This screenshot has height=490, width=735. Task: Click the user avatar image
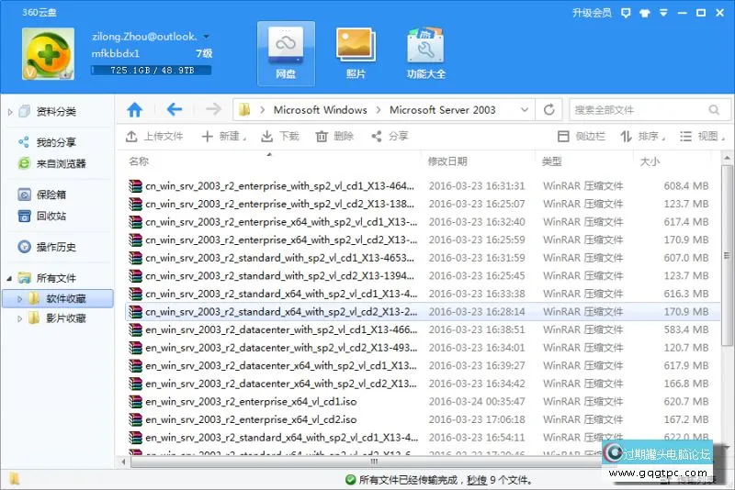coord(48,54)
